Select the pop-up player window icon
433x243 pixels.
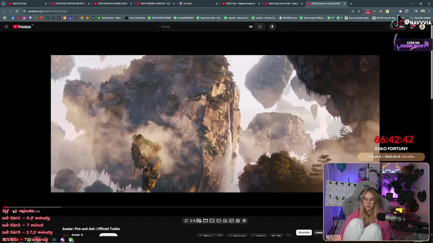click(x=219, y=221)
